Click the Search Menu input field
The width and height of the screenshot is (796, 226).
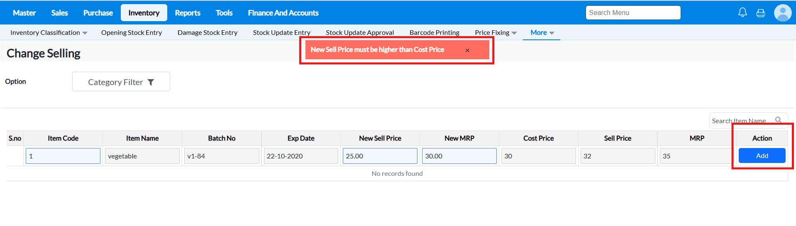point(632,13)
